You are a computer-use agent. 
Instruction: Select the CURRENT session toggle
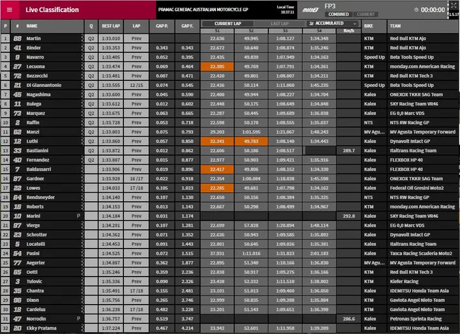pos(365,14)
